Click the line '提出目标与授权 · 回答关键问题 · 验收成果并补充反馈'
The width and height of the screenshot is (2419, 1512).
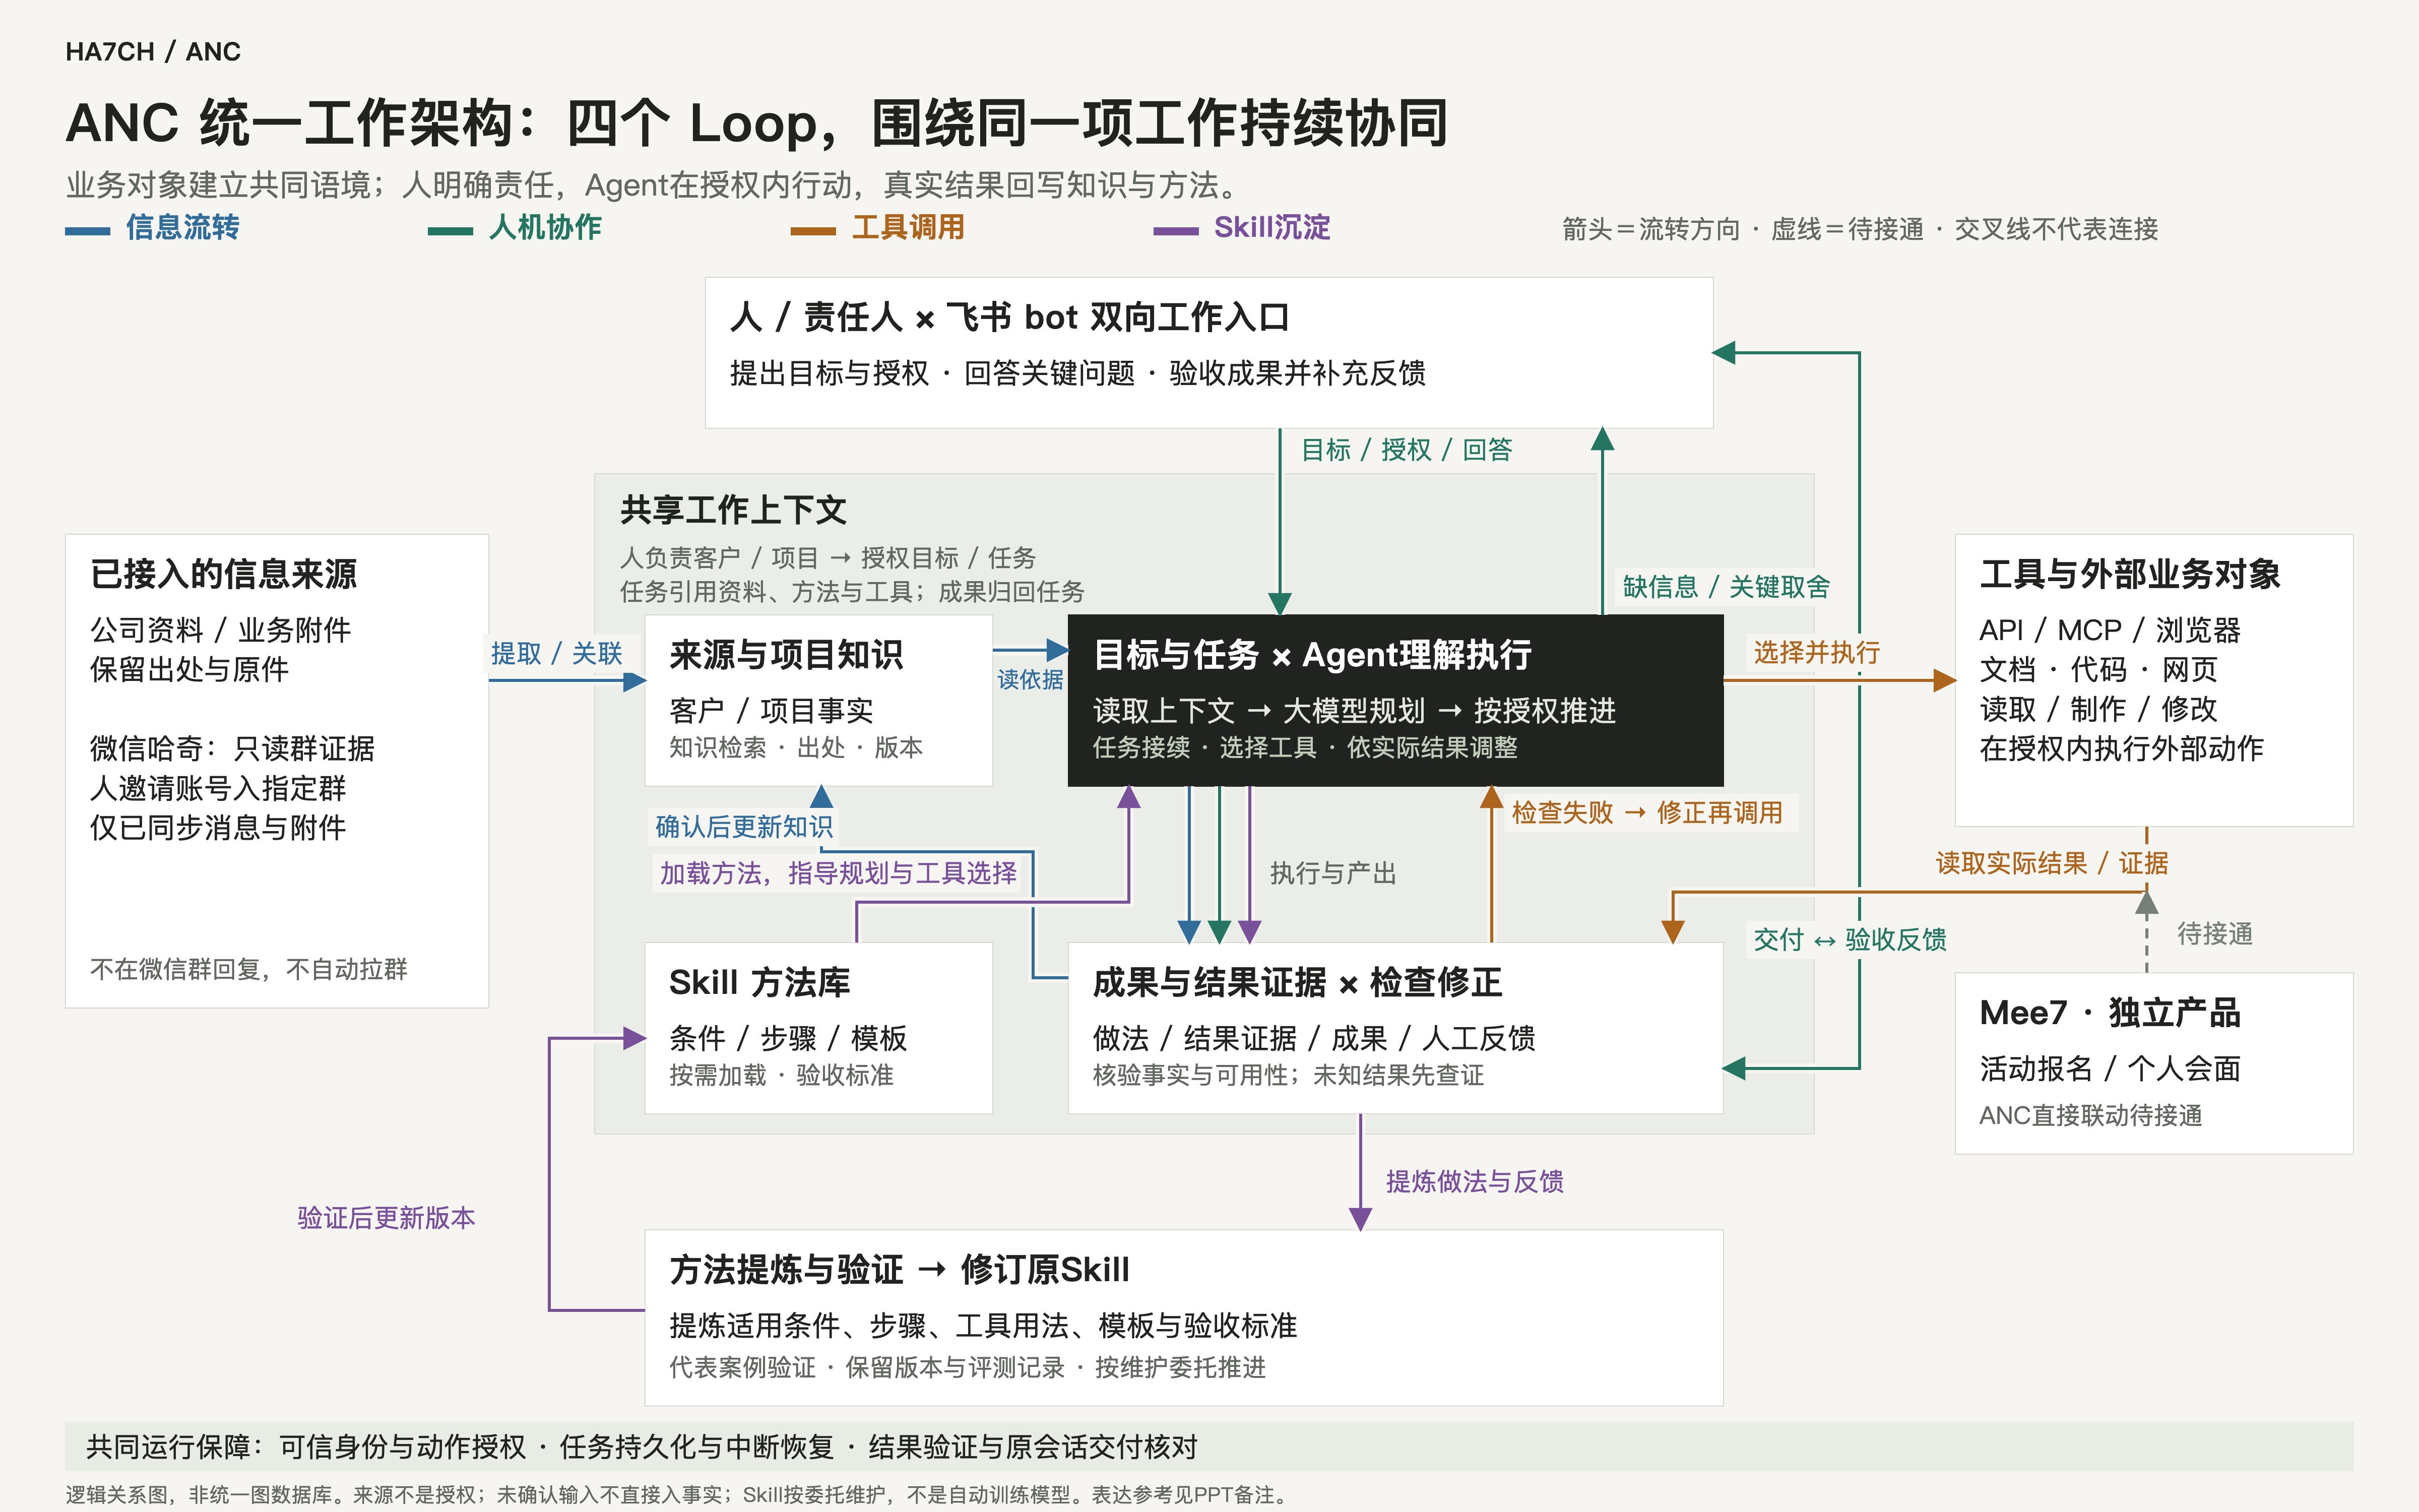[1077, 374]
